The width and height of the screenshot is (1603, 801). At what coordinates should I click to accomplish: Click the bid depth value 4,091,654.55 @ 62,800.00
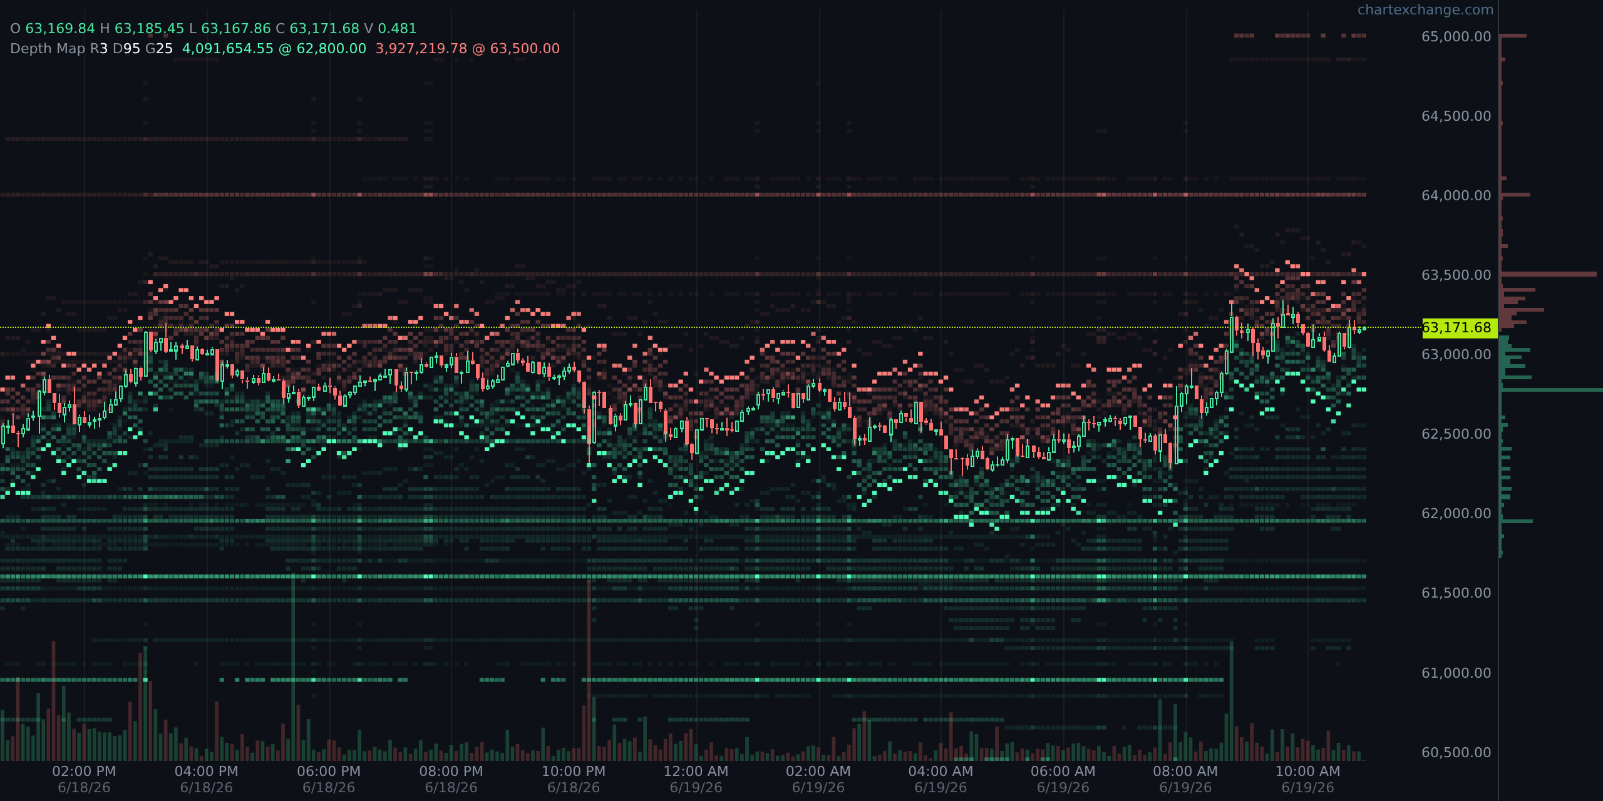pyautogui.click(x=274, y=49)
